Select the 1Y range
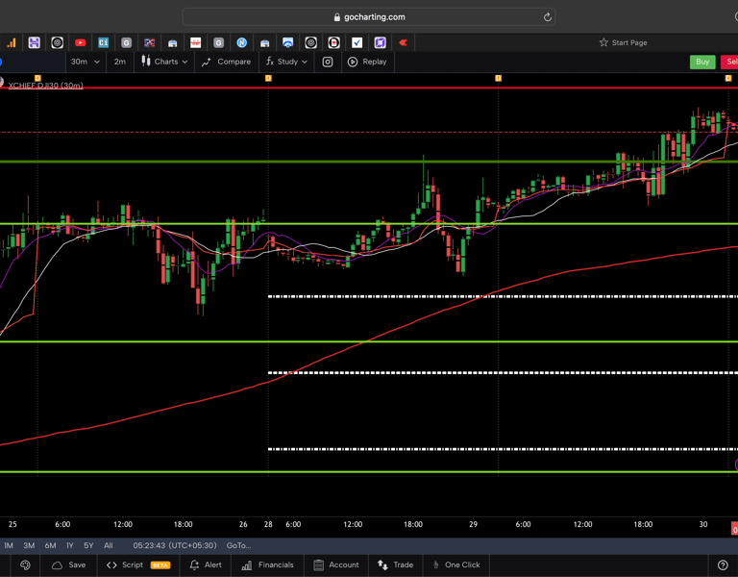 (69, 545)
